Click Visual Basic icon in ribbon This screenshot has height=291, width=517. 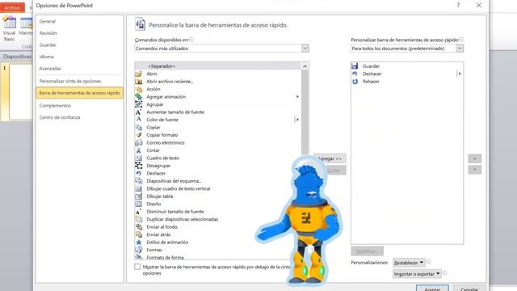[x=9, y=29]
